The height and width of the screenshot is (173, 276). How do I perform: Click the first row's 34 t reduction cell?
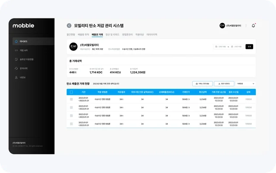121,99
